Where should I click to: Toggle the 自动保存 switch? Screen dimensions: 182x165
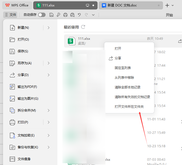point(42,15)
